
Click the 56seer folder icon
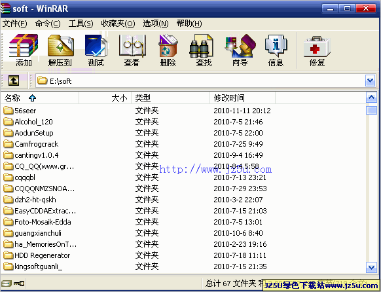[x=9, y=111]
